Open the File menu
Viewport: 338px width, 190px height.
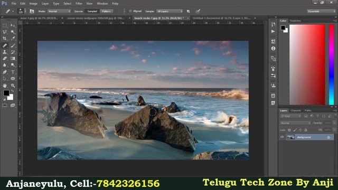[x=14, y=4]
